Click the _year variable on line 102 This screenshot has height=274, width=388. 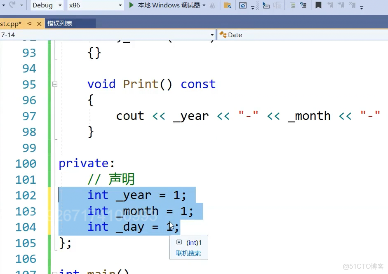[134, 196]
